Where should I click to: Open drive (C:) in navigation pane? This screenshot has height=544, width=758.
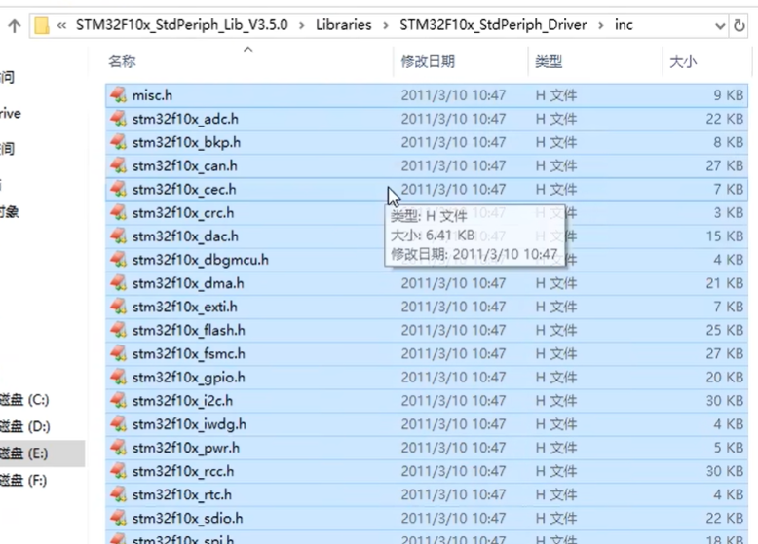click(x=24, y=400)
